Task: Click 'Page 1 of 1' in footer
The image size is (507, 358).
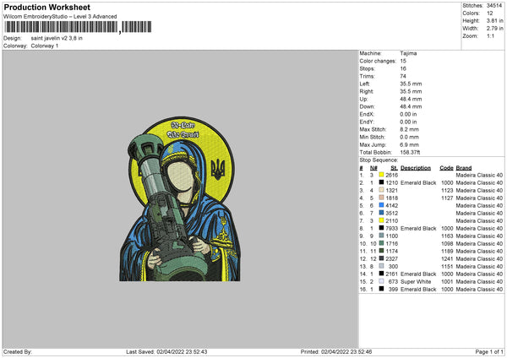Action: pos(489,351)
